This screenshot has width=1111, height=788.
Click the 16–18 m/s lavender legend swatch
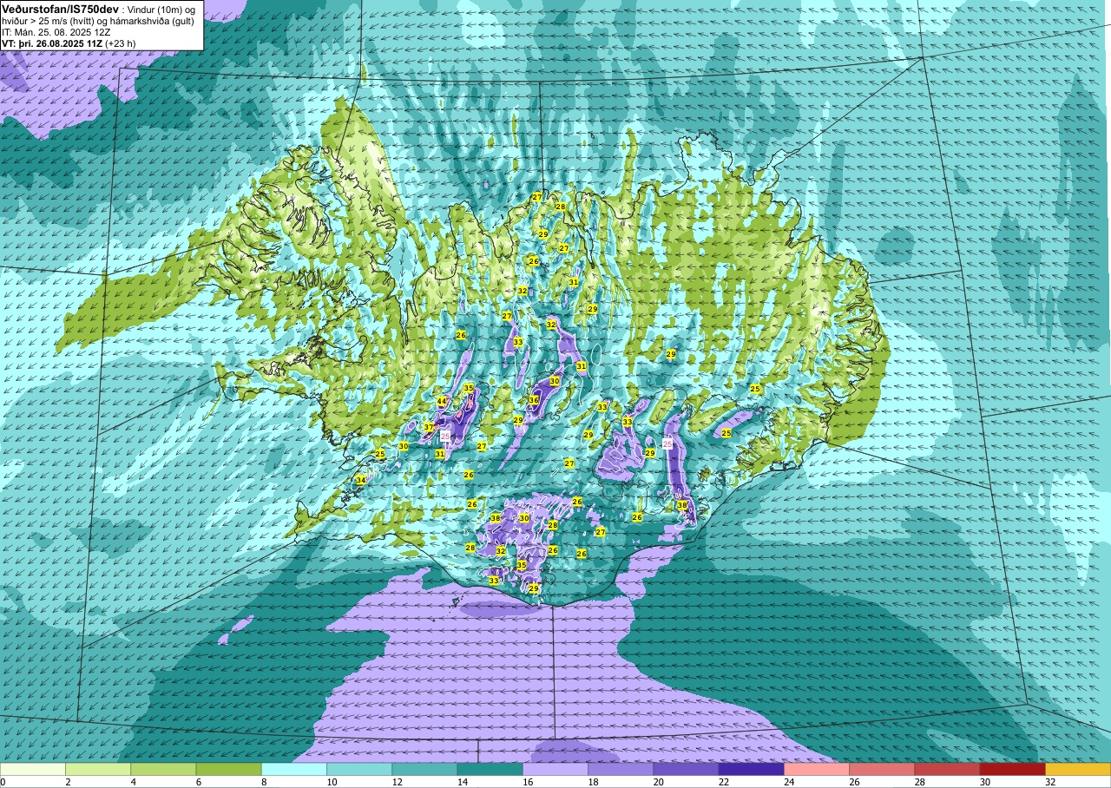pos(555,770)
